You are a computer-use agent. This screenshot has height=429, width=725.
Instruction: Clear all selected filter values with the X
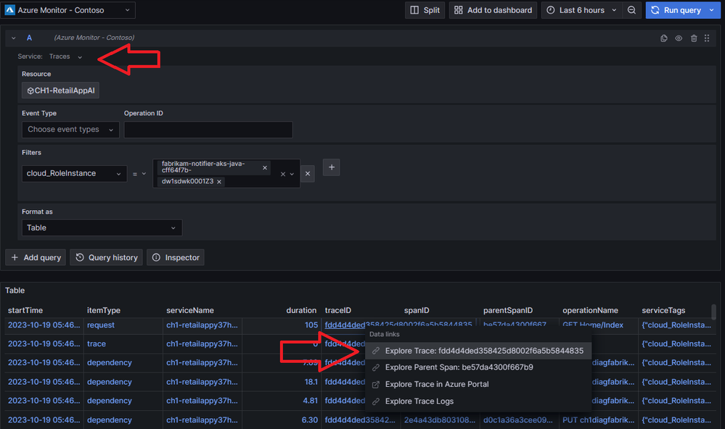coord(283,174)
